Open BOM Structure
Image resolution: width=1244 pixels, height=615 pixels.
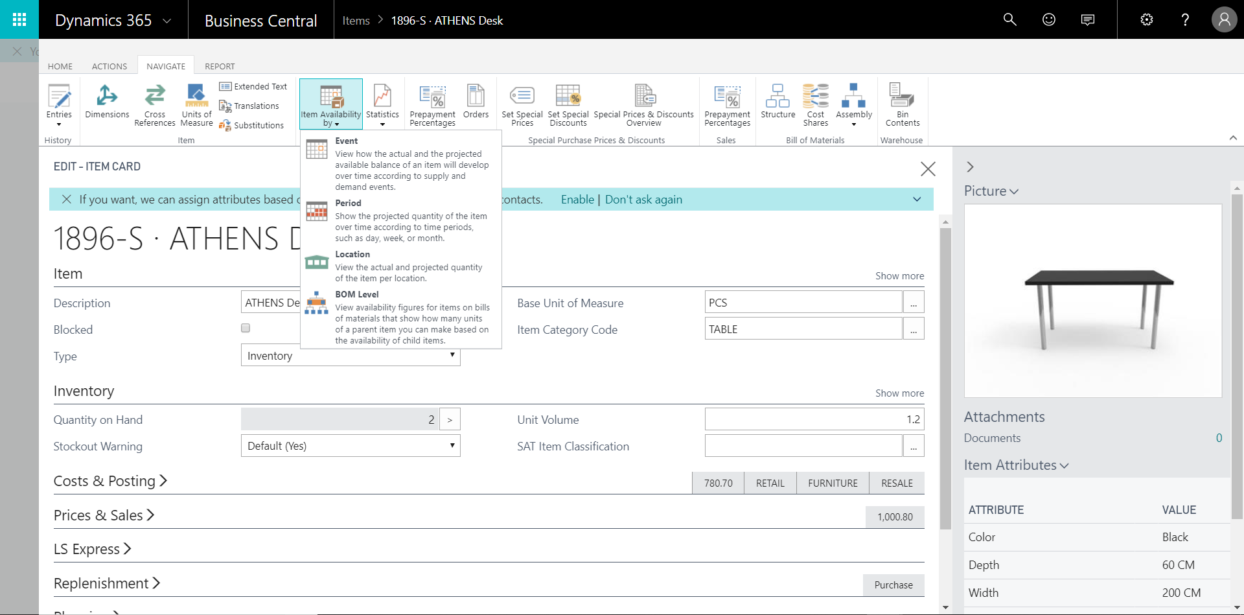[777, 102]
